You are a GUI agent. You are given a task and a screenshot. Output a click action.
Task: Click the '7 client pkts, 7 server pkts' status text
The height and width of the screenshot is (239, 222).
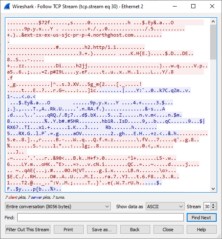click(x=35, y=198)
